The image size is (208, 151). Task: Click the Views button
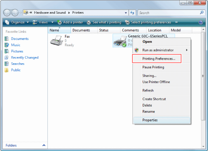tap(40, 22)
